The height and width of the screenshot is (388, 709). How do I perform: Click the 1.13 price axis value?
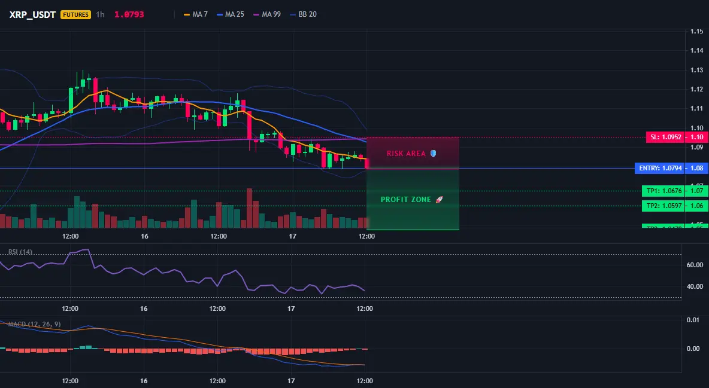coord(697,70)
